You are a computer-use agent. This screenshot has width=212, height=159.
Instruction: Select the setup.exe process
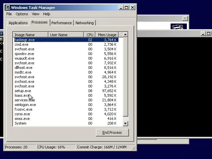click(66, 91)
